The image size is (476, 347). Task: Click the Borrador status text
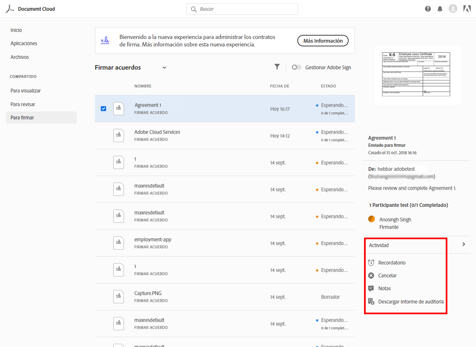pos(330,297)
